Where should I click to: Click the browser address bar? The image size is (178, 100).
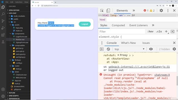pos(98,6)
